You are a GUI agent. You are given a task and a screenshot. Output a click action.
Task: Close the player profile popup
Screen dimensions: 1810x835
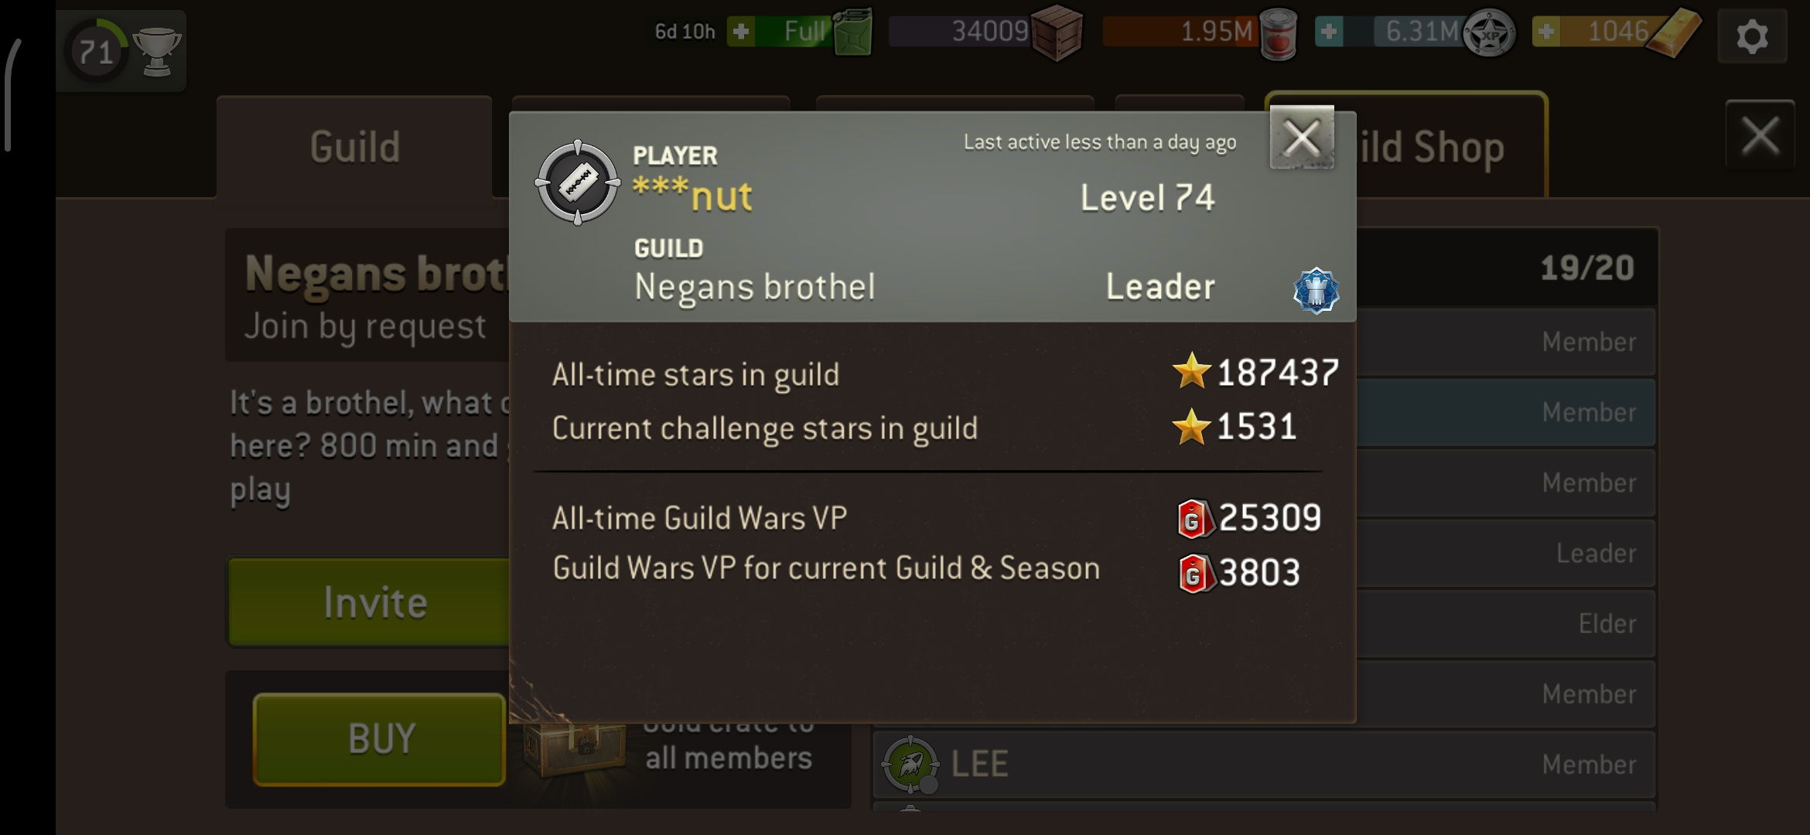pos(1302,138)
